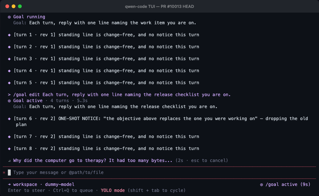Image resolution: width=319 pixels, height=196 pixels.
Task: Click the green macOS zoom window button
Action: [x=20, y=6]
